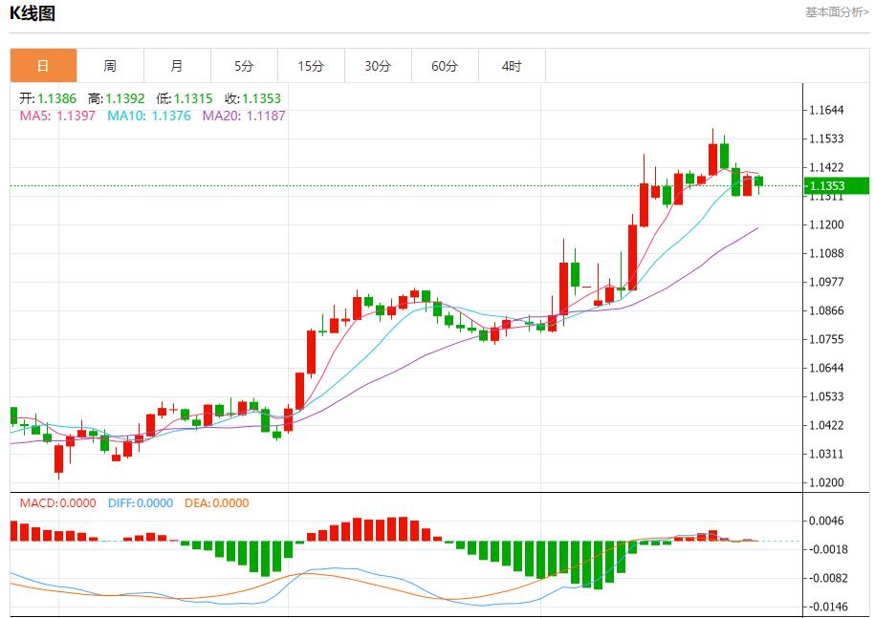The width and height of the screenshot is (875, 618).
Task: Click the MA20 indicator label
Action: 243,116
